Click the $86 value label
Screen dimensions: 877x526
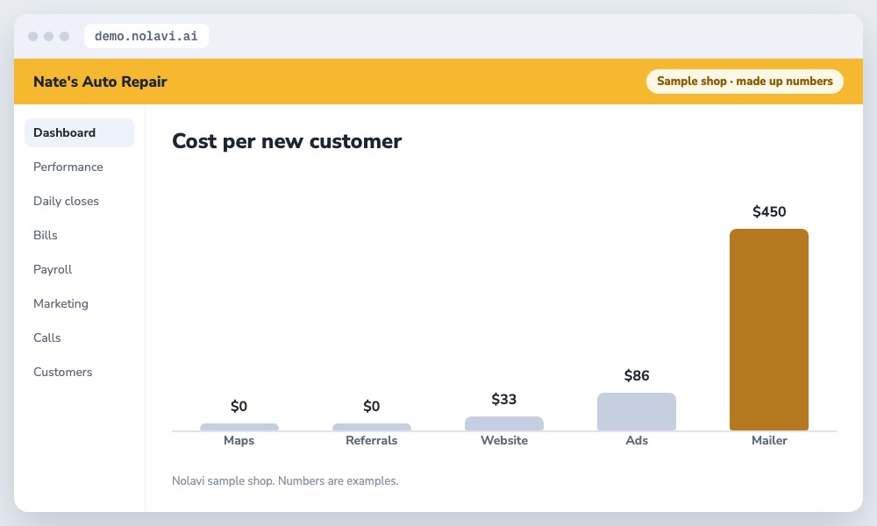click(x=637, y=375)
